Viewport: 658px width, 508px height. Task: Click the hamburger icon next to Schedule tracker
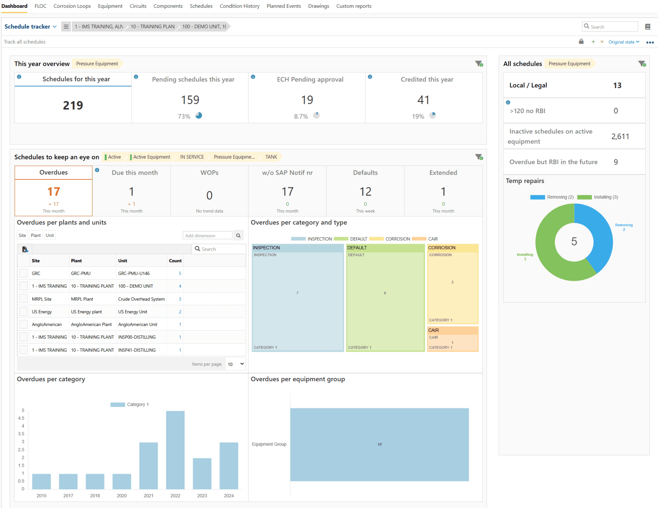[x=66, y=26]
